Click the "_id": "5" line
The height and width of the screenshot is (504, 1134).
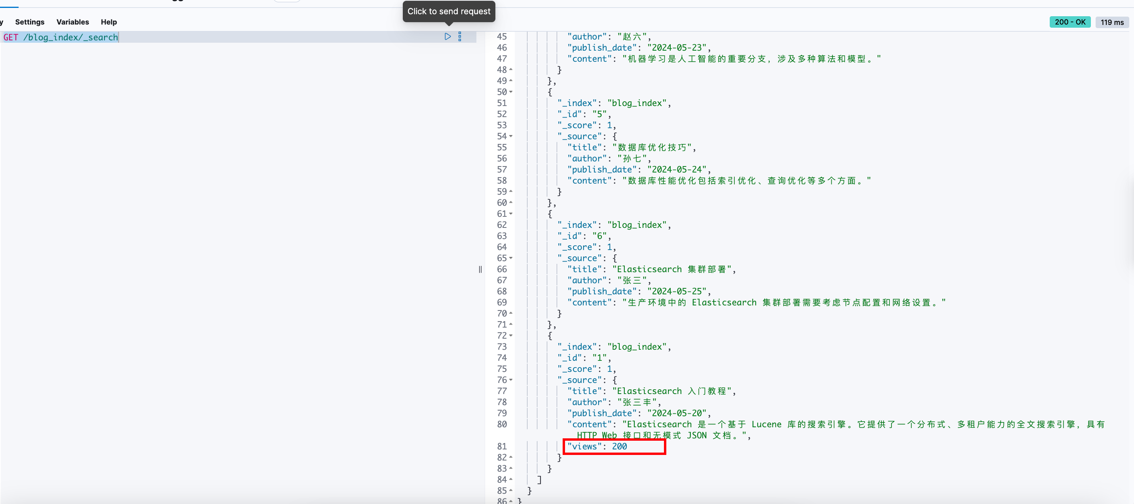coord(584,114)
